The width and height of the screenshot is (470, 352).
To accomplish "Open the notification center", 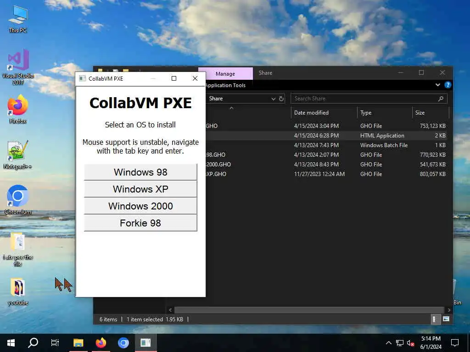I will click(x=455, y=343).
